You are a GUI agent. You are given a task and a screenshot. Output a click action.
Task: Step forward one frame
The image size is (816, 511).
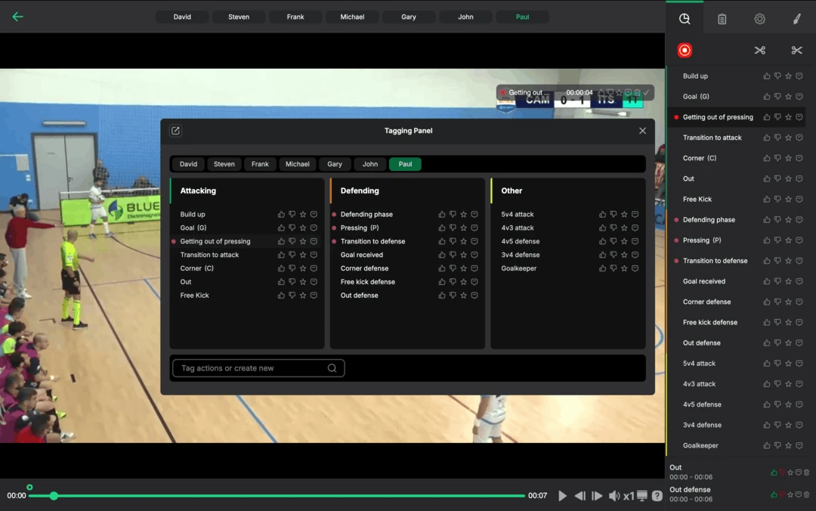click(597, 495)
